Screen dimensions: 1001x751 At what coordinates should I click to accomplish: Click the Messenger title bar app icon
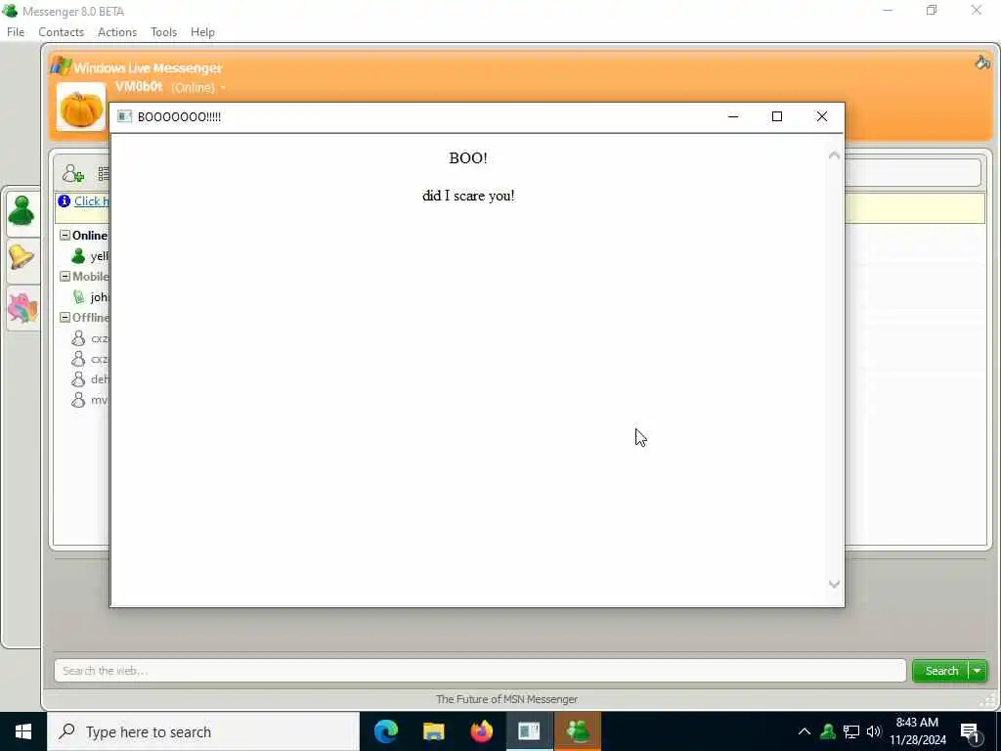coord(10,11)
